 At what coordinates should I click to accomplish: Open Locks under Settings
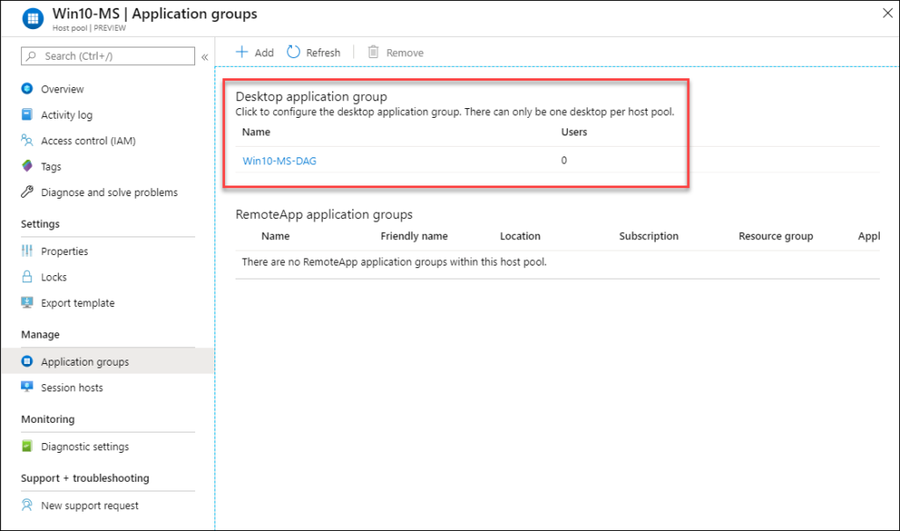pyautogui.click(x=54, y=277)
